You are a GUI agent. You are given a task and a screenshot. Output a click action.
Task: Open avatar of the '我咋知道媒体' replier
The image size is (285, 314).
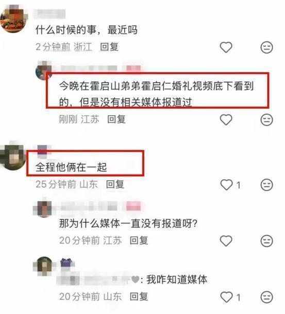click(44, 266)
